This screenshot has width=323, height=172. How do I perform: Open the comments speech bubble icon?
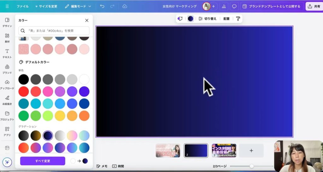234,6
